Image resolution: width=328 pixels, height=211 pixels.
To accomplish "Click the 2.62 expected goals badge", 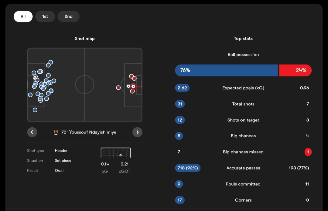I will click(x=182, y=88).
